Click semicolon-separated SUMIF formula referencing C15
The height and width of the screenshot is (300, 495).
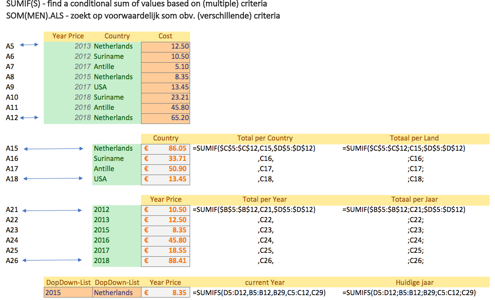click(404, 148)
